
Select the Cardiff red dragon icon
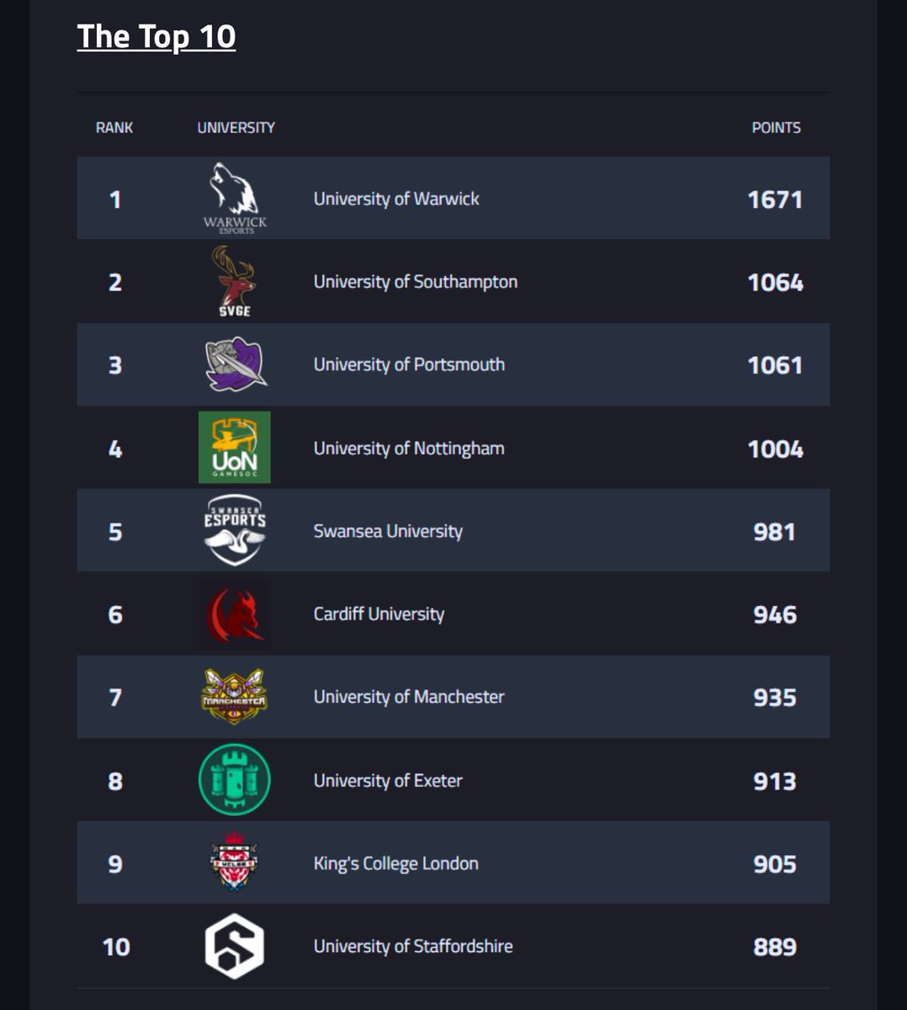click(235, 614)
